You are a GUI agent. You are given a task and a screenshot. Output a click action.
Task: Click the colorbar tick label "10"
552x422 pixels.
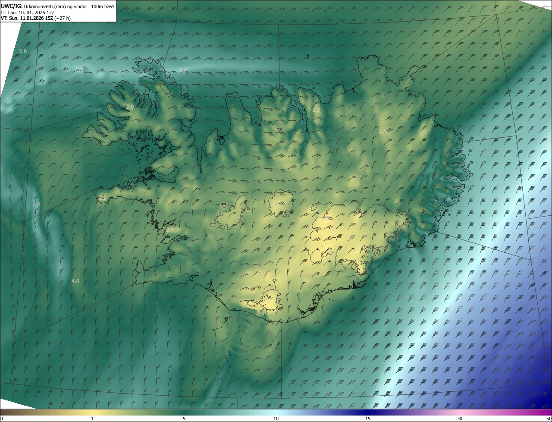click(x=276, y=419)
